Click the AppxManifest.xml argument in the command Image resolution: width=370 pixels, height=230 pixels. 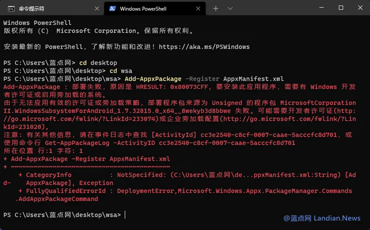point(253,79)
